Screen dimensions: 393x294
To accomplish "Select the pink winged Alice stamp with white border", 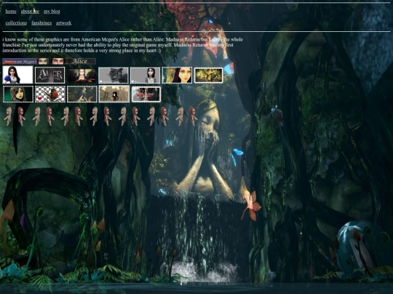I will (146, 94).
